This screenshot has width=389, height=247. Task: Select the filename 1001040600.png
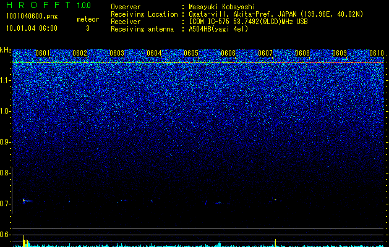tap(32, 17)
